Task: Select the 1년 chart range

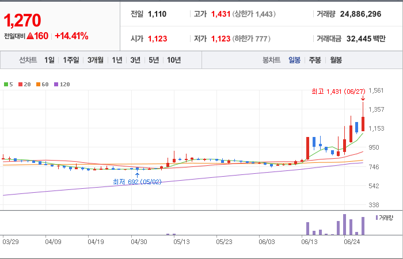Action: 117,60
